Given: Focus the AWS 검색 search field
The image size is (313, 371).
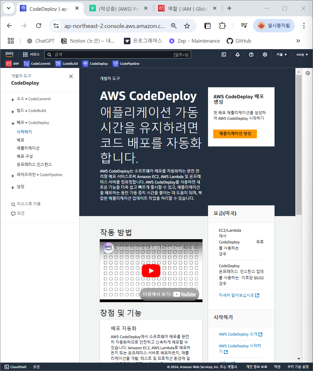Looking at the screenshot, I should [118, 55].
